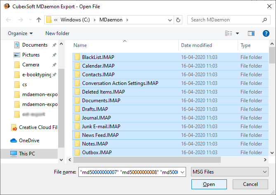The height and width of the screenshot is (195, 276).
Task: Click the Back navigation arrow
Action: [x=8, y=20]
